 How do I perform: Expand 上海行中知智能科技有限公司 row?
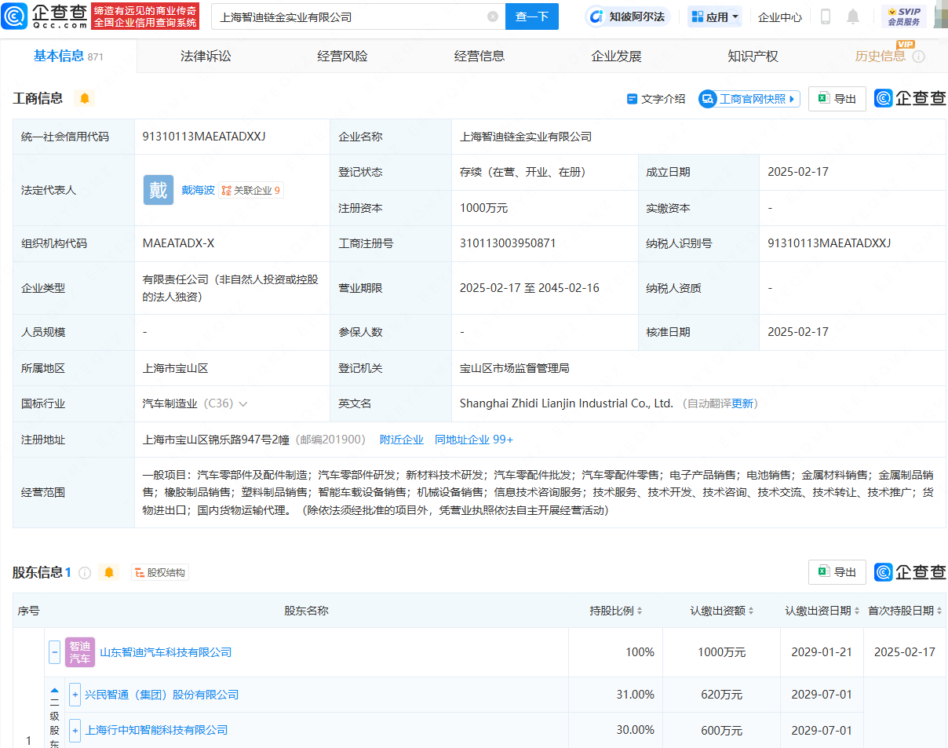point(75,730)
